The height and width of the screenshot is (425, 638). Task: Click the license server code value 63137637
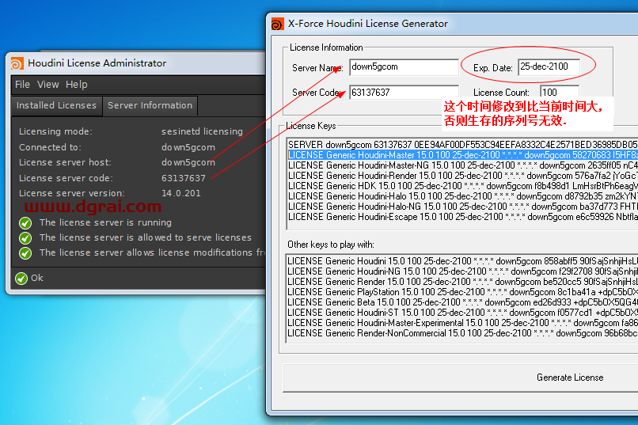[x=183, y=178]
